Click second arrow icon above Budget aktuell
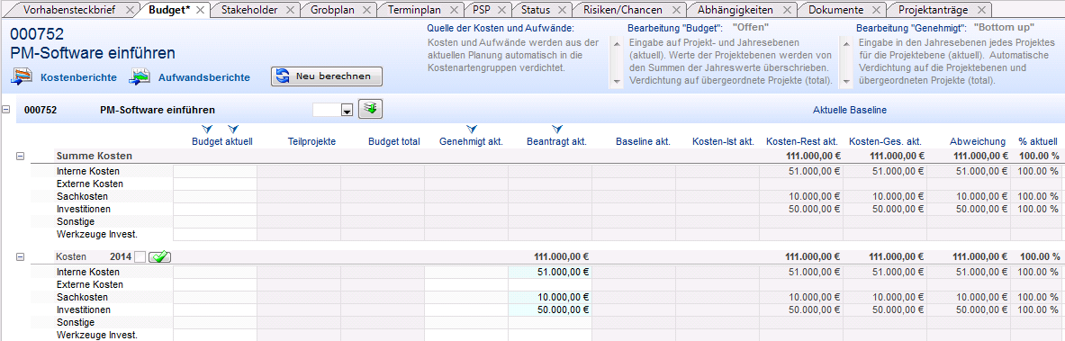Image resolution: width=1065 pixels, height=341 pixels. pos(234,129)
